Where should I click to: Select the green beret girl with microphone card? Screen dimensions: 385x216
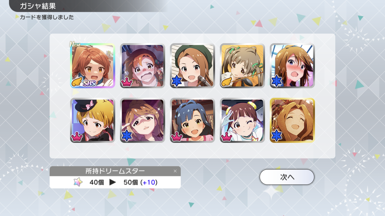coord(193,66)
